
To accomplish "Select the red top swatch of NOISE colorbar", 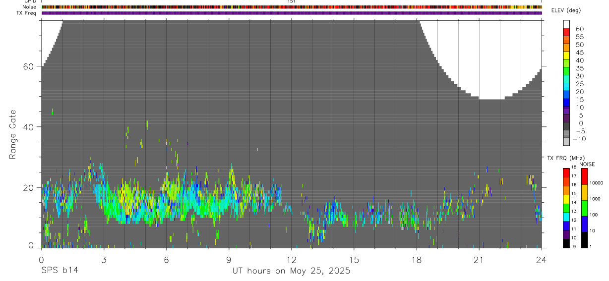I will (584, 176).
